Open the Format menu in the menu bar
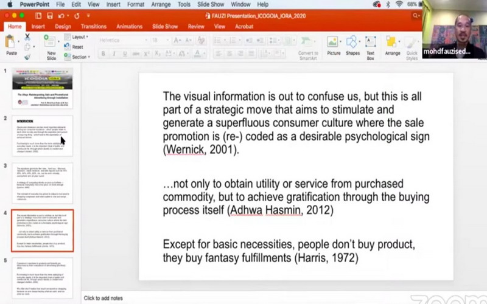Image resolution: width=487 pixels, height=304 pixels. coord(136,4)
